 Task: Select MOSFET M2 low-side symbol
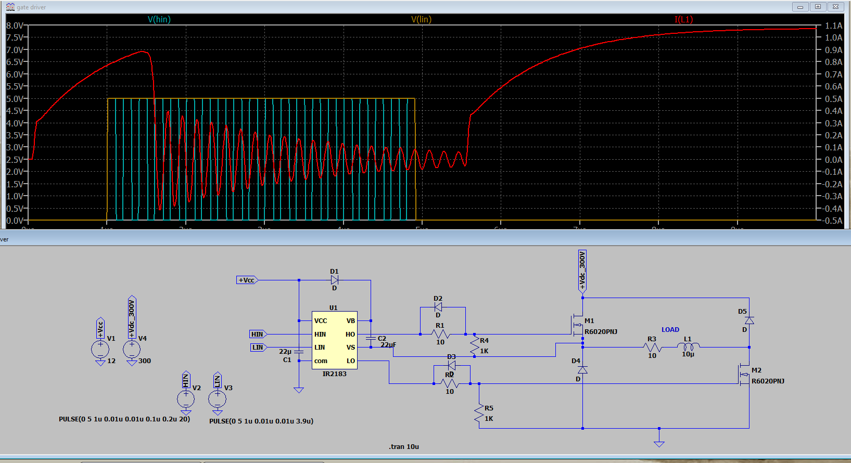[x=744, y=374]
